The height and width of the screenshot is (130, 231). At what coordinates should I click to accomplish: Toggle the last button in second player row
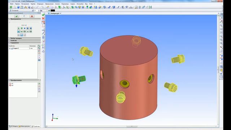tap(31, 31)
